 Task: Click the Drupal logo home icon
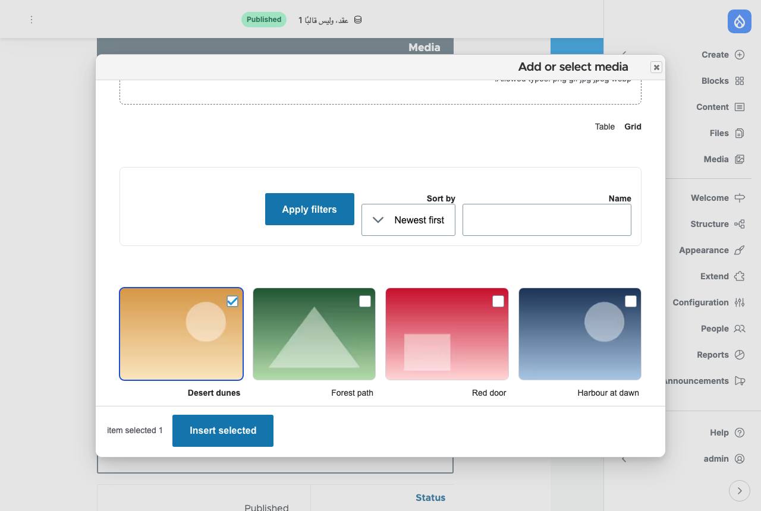click(x=740, y=21)
